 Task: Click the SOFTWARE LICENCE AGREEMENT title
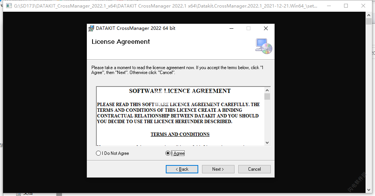pyautogui.click(x=180, y=91)
